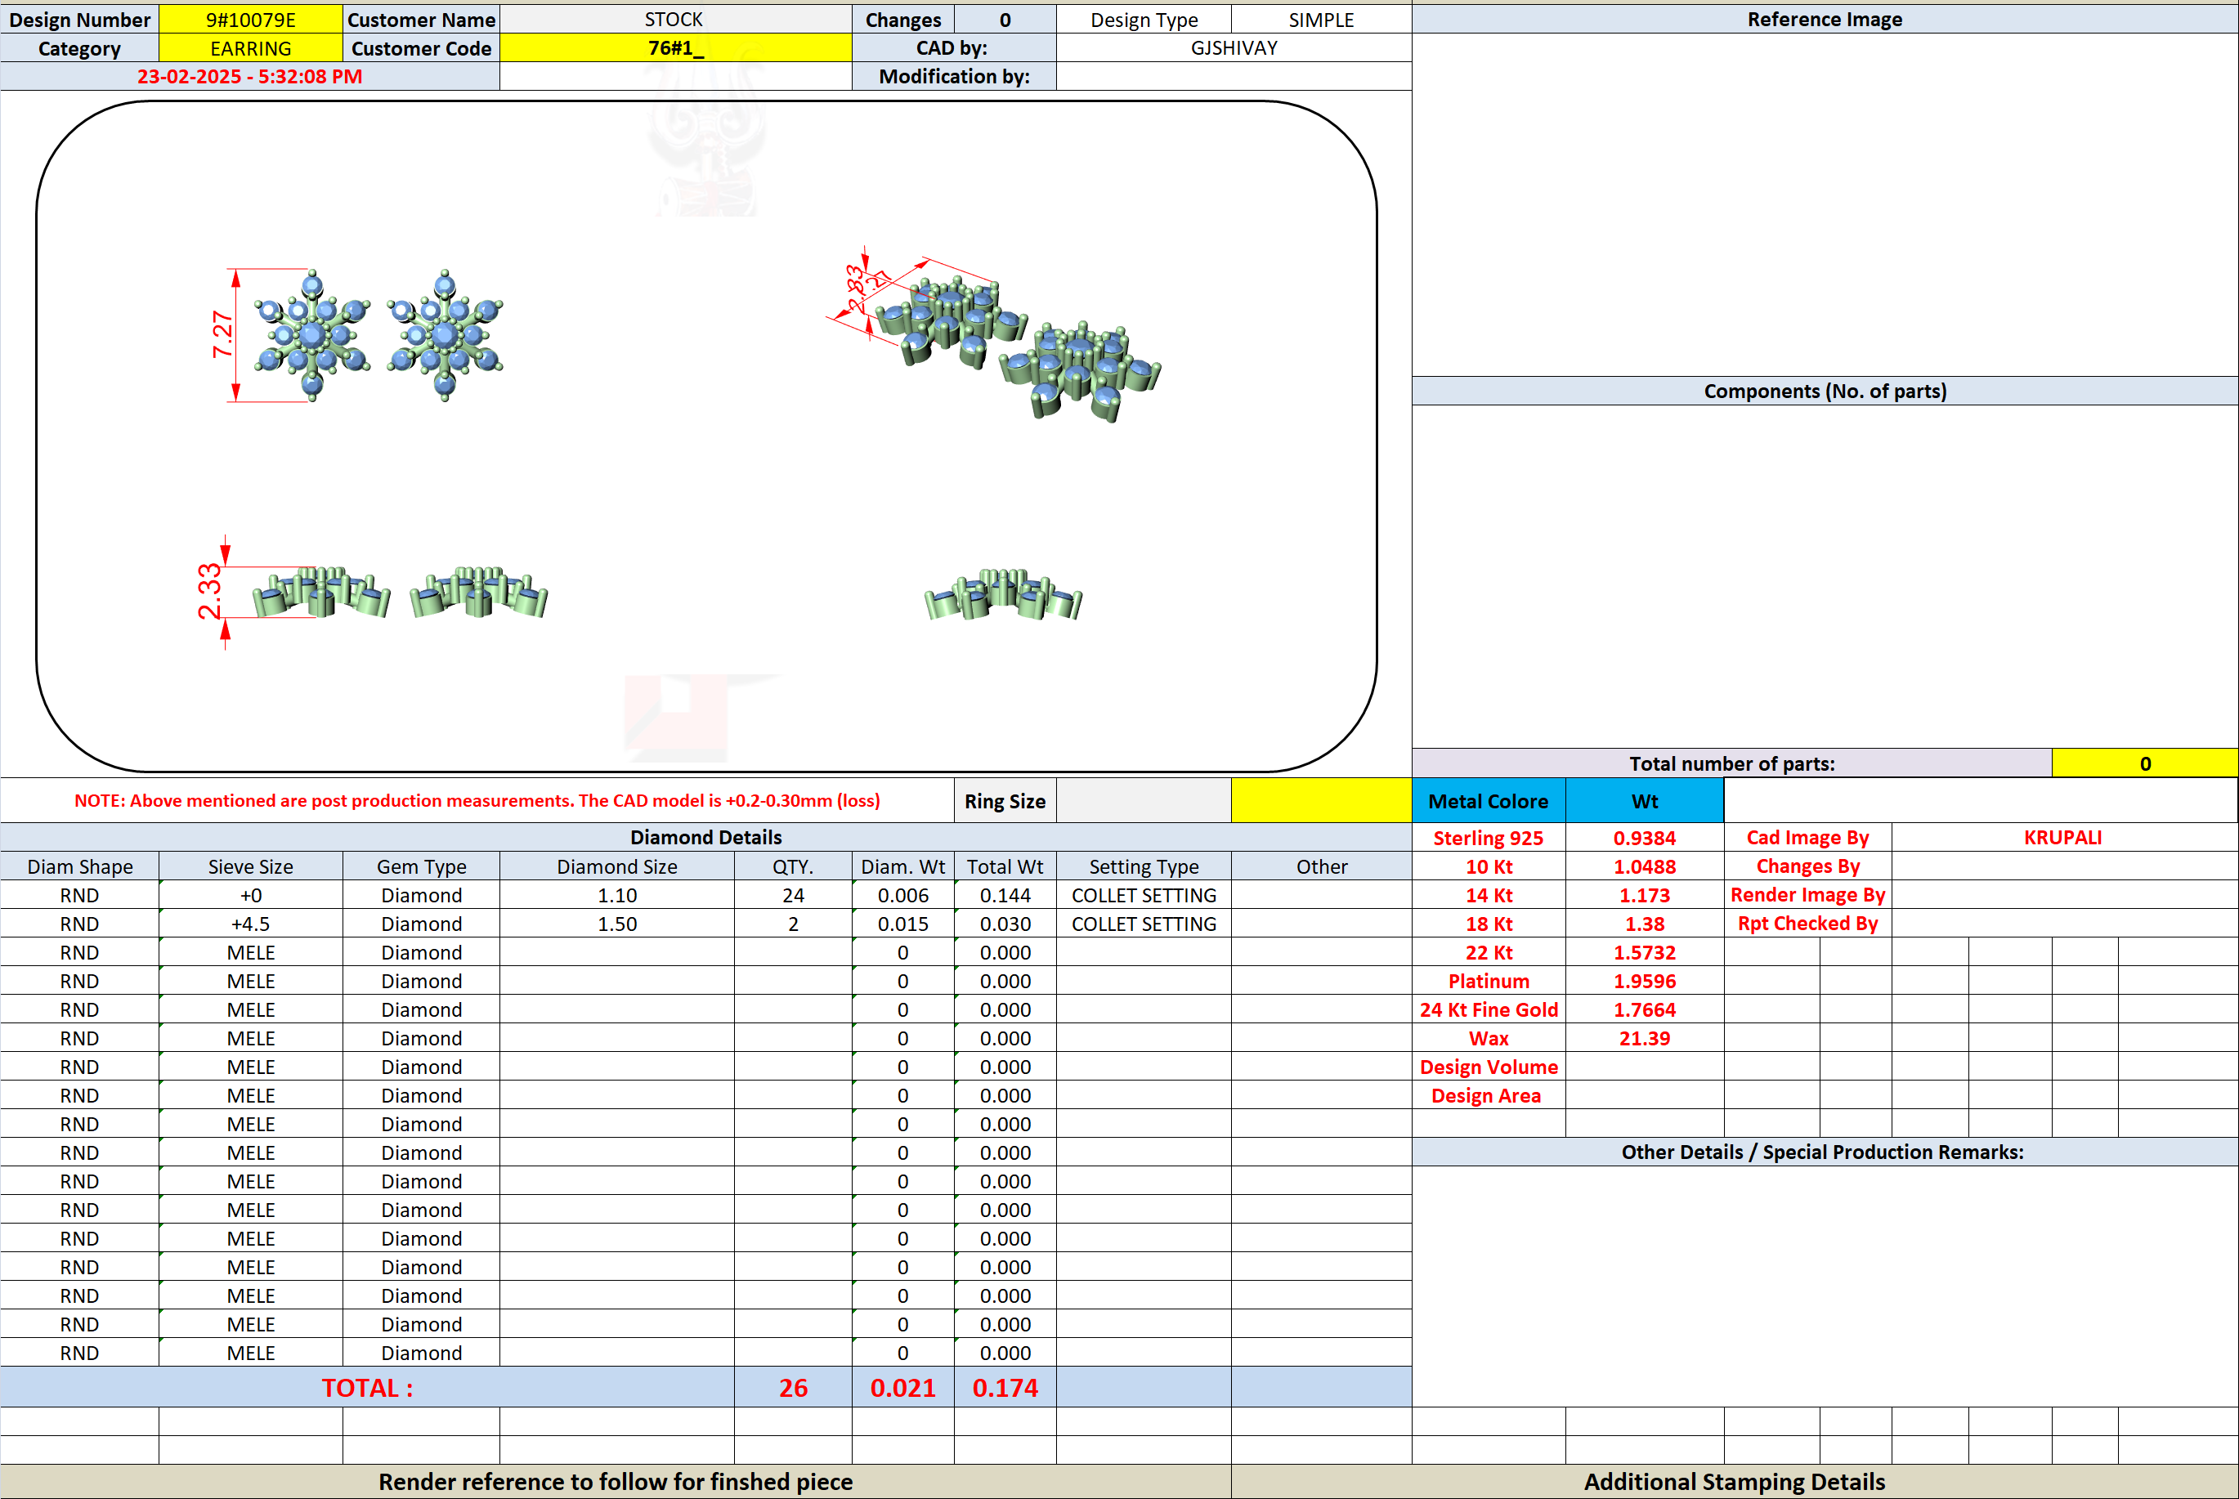Click the Reference Image header
The width and height of the screenshot is (2239, 1499).
click(1824, 19)
